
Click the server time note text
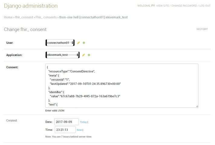pyautogui.click(x=69, y=137)
